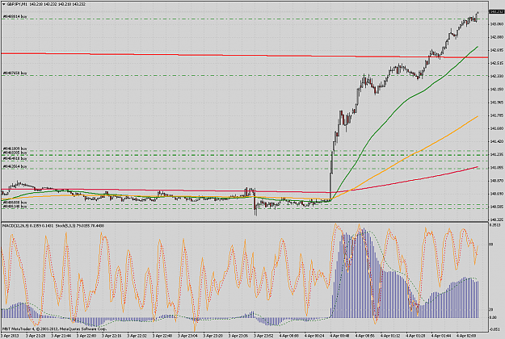Open the dropdown triangle beside GBPJPY,M1

tap(4, 5)
